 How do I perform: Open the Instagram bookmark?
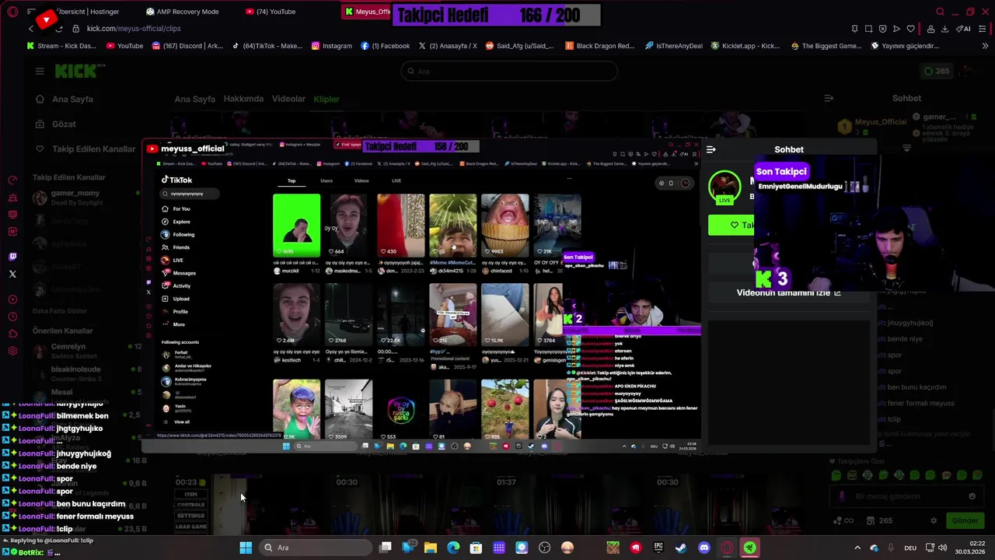pyautogui.click(x=332, y=46)
